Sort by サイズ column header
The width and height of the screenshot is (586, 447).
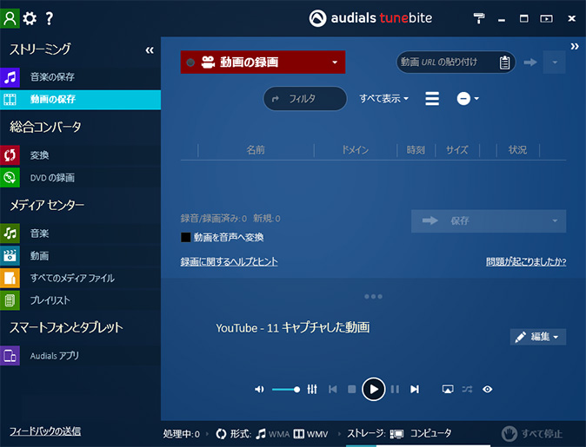point(457,150)
